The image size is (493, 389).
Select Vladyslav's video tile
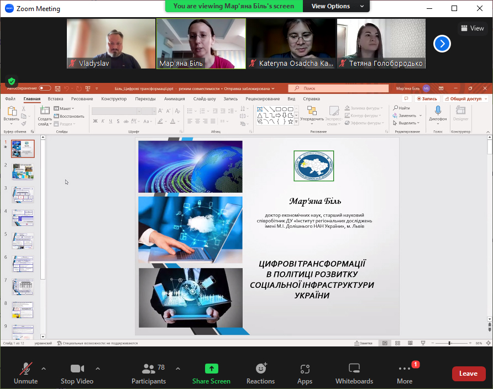click(111, 44)
